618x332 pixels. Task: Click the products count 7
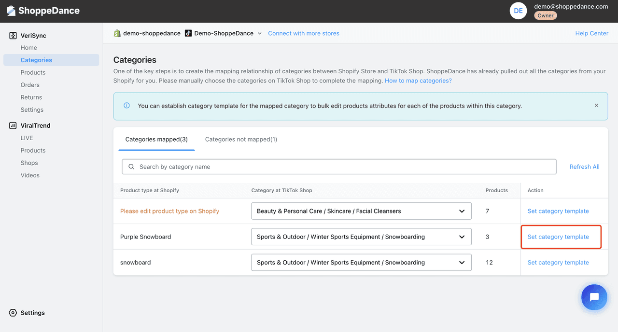[x=488, y=211]
